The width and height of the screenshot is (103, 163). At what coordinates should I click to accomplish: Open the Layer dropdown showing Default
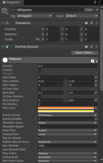[82, 16]
